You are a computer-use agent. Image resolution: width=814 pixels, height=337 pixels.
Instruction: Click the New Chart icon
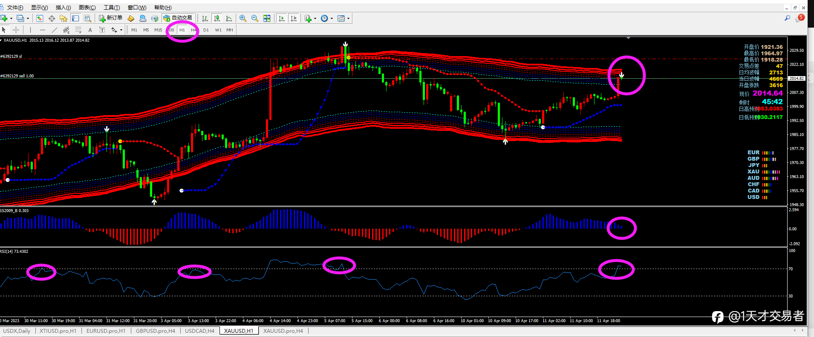click(x=3, y=18)
